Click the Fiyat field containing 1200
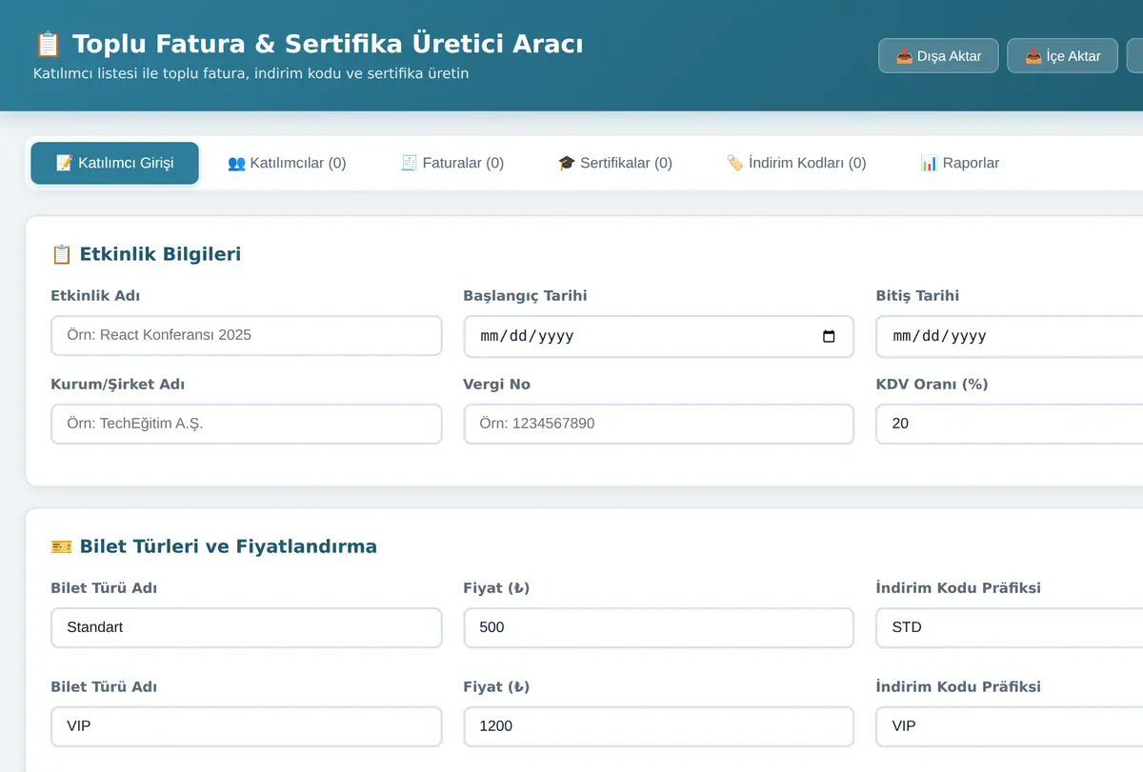The width and height of the screenshot is (1143, 772). (659, 726)
